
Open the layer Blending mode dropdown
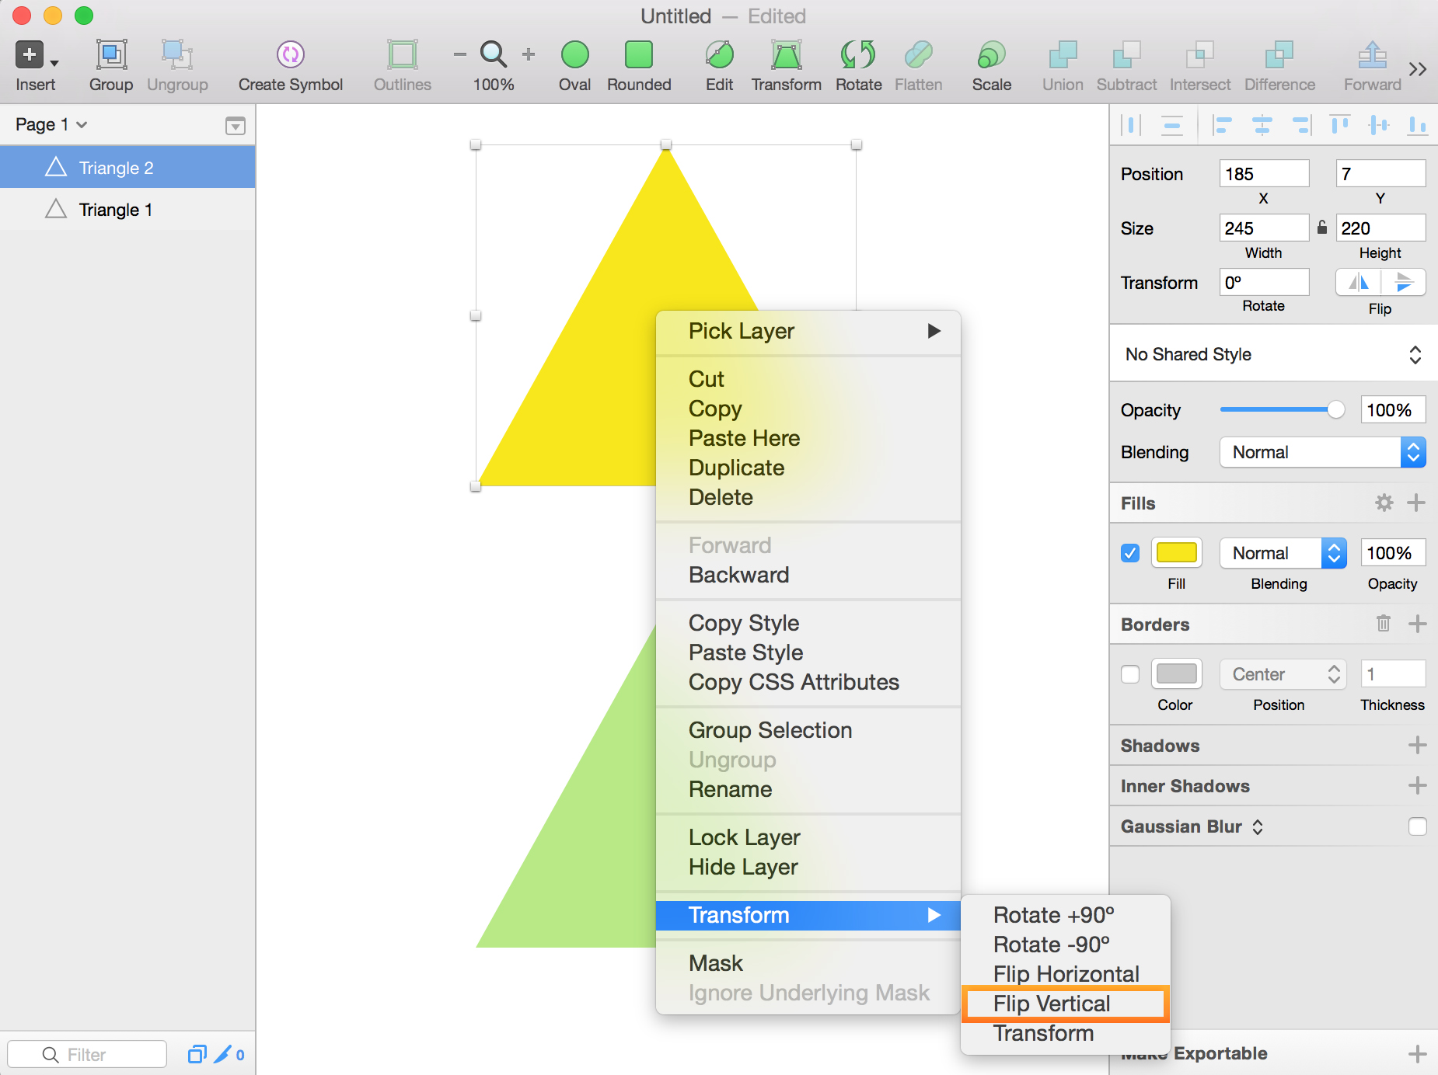pos(1322,452)
